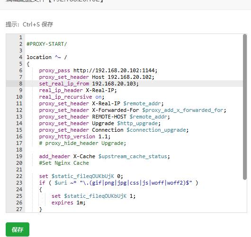The height and width of the screenshot is (237, 251).
Task: Click the 'proxy_set_header Host 192.168.20.102' line
Action: click(x=97, y=77)
